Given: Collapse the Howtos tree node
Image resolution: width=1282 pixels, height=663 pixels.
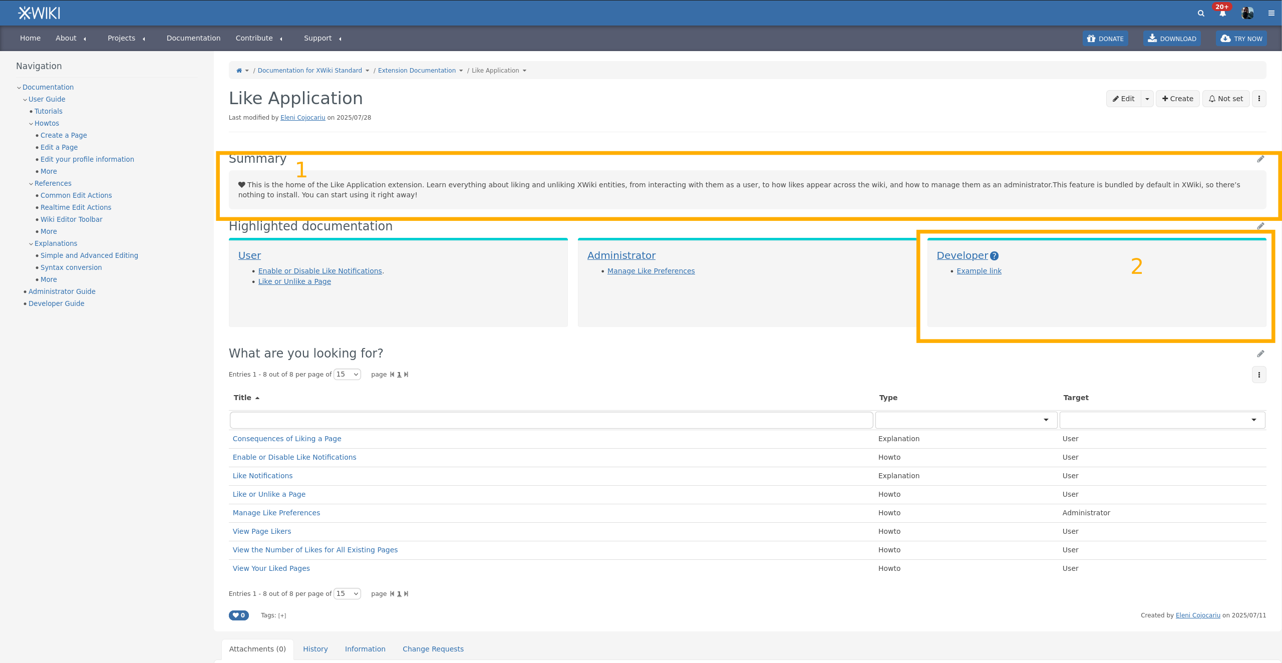Looking at the screenshot, I should (31, 124).
